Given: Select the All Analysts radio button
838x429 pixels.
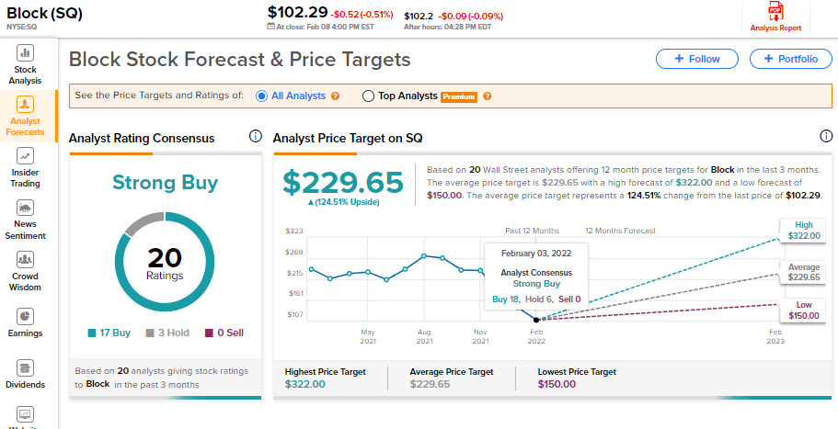Looking at the screenshot, I should pos(262,96).
